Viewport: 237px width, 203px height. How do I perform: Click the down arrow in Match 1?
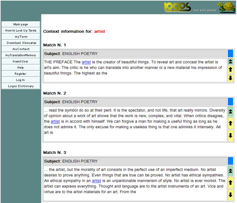[230, 78]
